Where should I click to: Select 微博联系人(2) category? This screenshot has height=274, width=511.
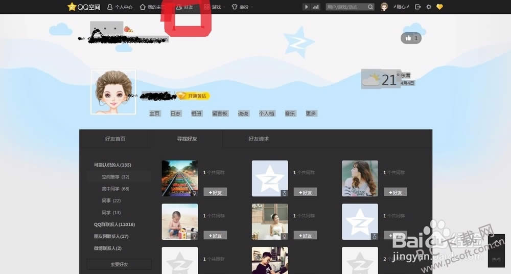tap(107, 248)
